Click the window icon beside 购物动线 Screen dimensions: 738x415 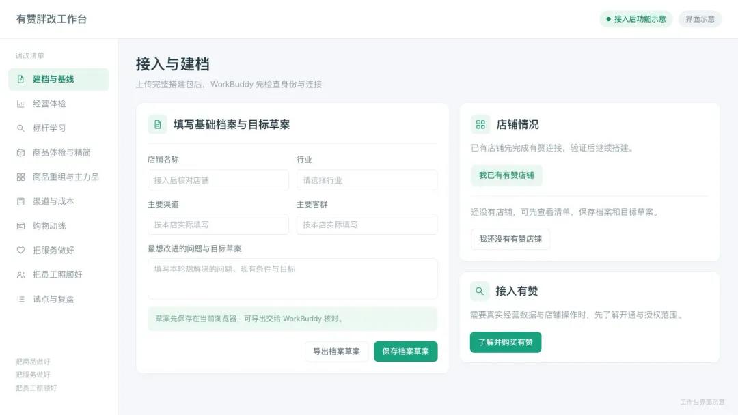[20, 226]
